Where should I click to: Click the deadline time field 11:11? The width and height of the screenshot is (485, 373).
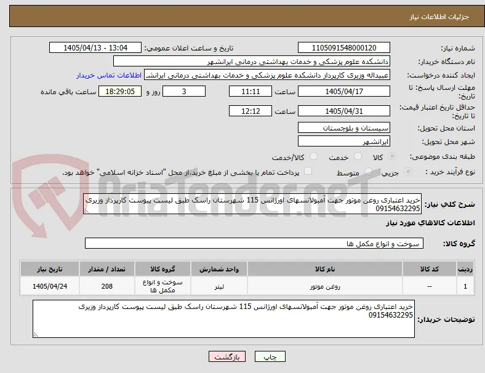click(x=251, y=91)
